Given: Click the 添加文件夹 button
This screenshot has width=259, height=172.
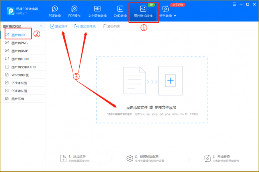Looking at the screenshot, I should pos(85,26).
